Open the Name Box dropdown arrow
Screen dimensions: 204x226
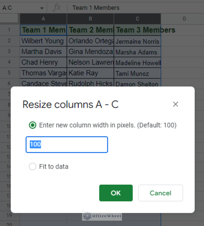pos(42,8)
